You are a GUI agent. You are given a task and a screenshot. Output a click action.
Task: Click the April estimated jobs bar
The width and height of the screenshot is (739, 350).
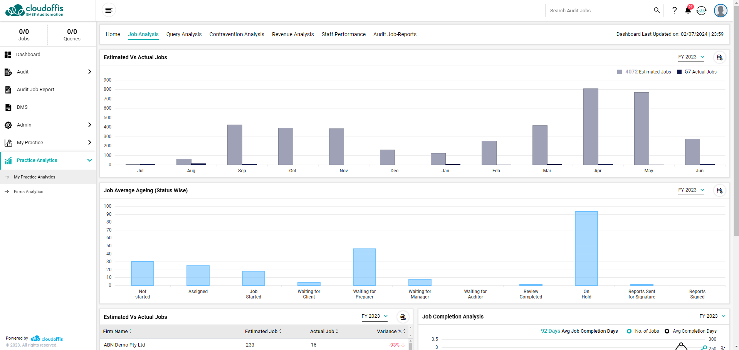pyautogui.click(x=591, y=127)
